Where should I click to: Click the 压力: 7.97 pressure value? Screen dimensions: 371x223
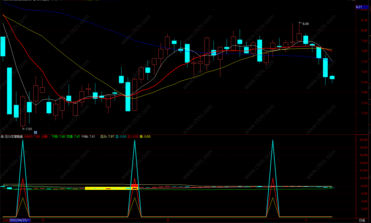(x=107, y=137)
